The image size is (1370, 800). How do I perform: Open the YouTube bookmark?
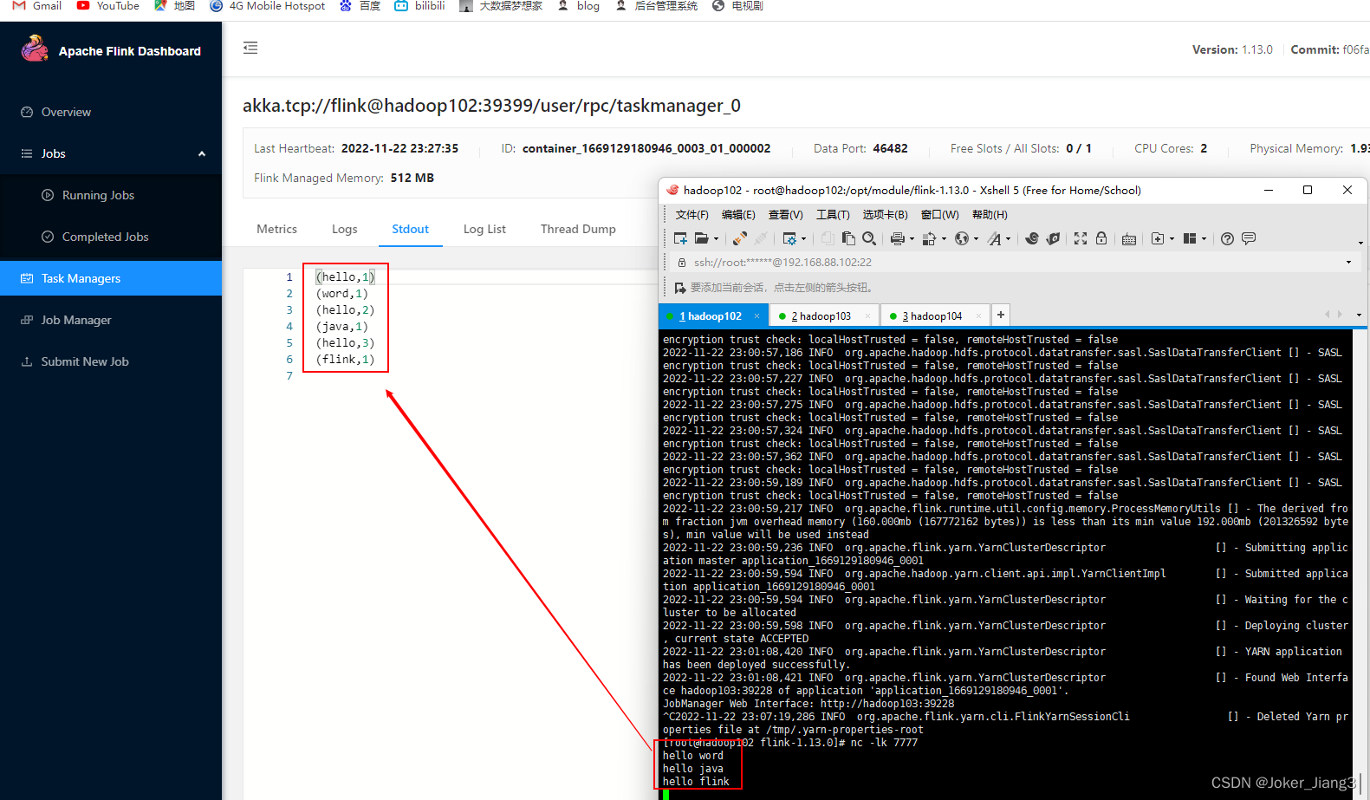pos(108,6)
